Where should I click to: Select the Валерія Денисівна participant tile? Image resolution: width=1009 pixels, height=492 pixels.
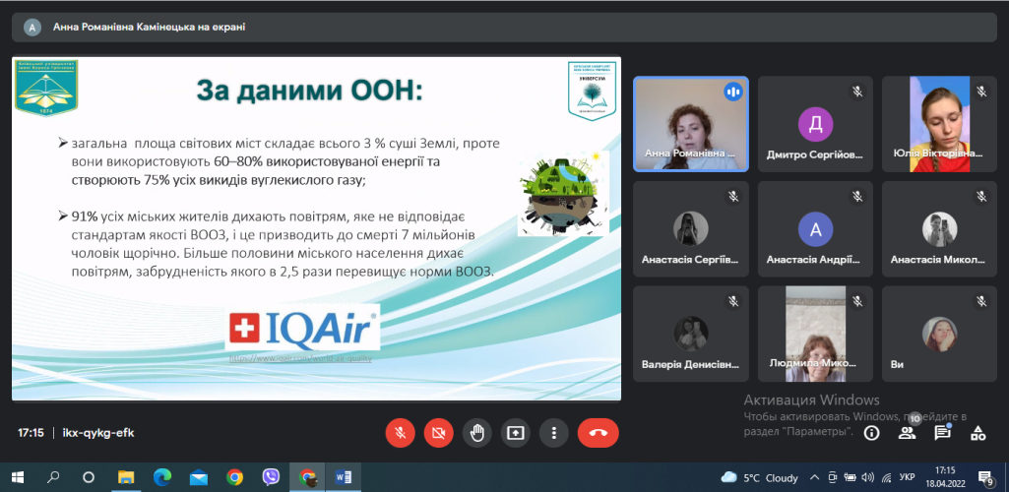pos(690,334)
